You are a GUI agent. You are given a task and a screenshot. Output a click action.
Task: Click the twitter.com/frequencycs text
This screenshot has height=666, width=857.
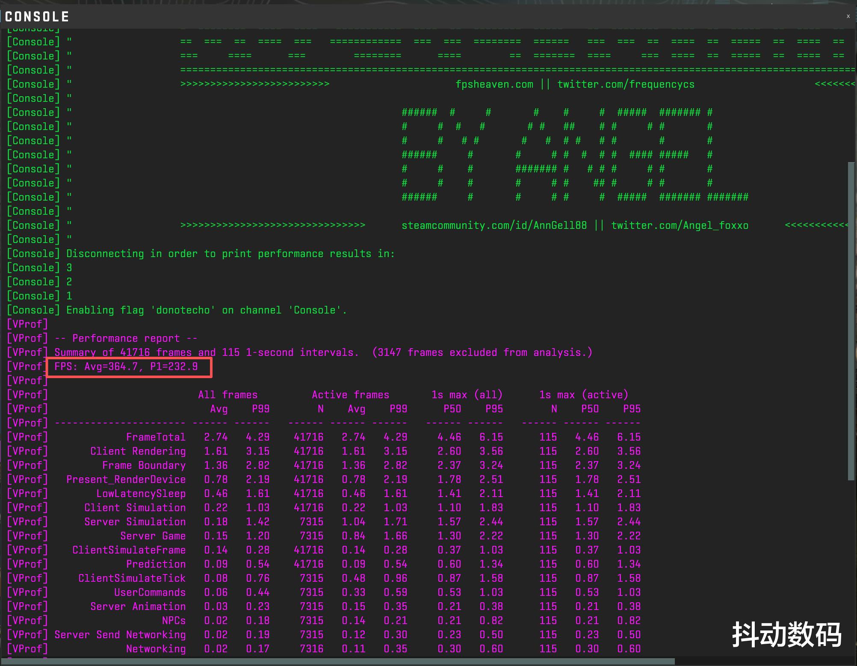click(x=626, y=84)
